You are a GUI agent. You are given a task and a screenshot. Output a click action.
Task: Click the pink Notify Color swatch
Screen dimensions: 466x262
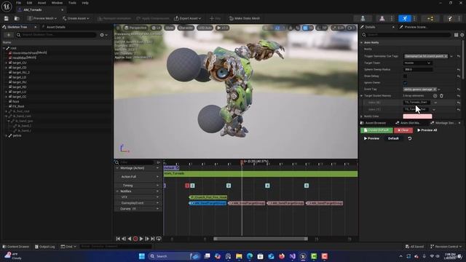417,116
